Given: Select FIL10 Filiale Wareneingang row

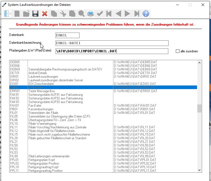Looking at the screenshot, I should [x=103, y=124].
